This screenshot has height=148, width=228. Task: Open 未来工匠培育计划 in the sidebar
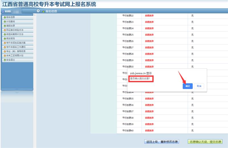point(18,55)
